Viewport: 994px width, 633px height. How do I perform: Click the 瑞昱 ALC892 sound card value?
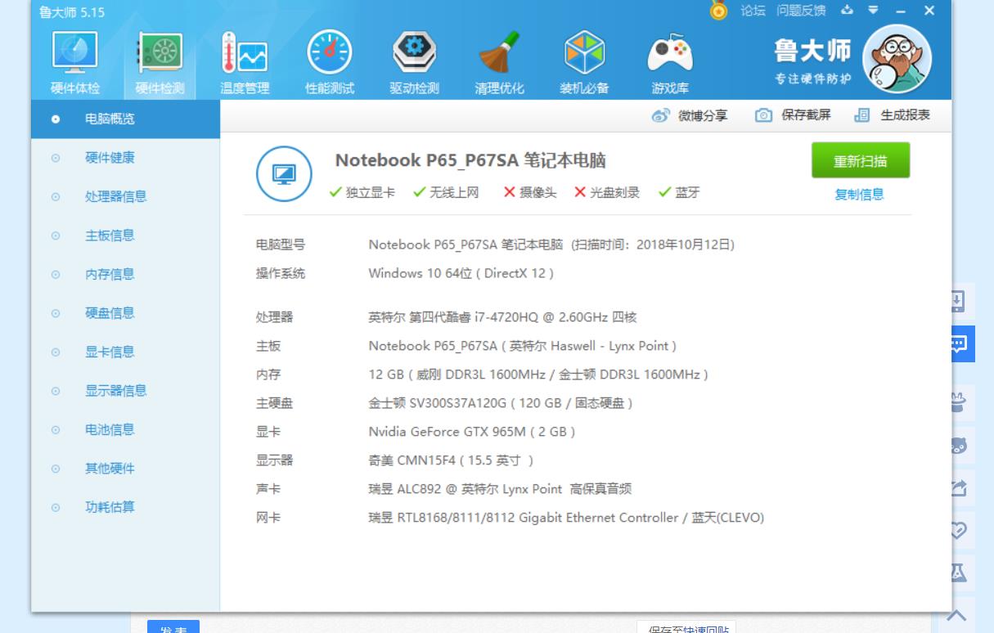coord(500,489)
